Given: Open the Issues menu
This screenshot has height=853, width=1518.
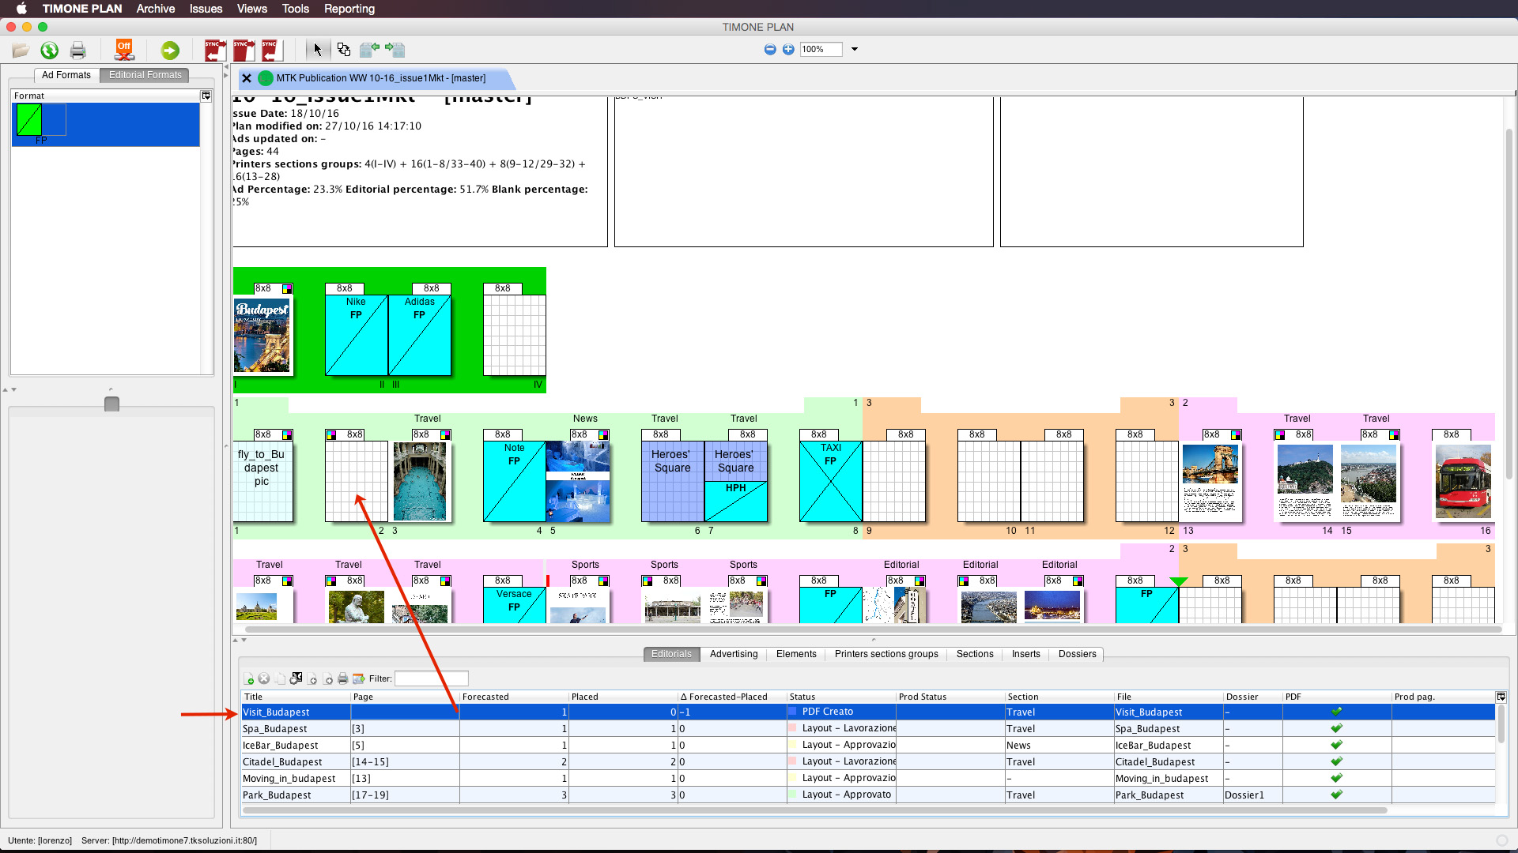Looking at the screenshot, I should (x=206, y=9).
